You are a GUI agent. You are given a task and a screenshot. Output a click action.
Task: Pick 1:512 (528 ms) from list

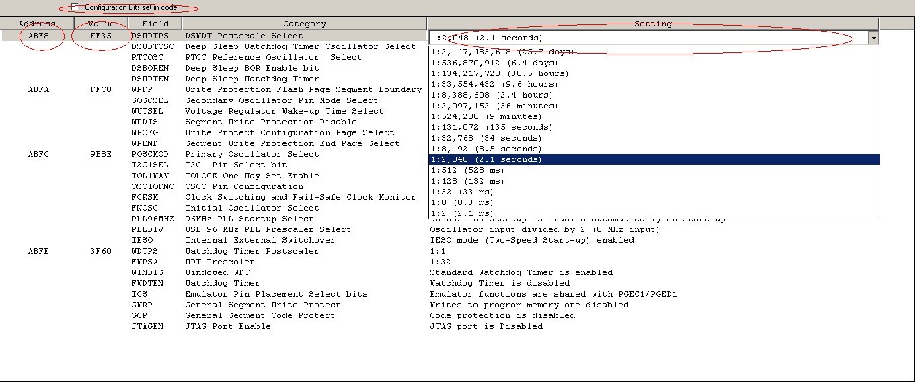(x=467, y=170)
